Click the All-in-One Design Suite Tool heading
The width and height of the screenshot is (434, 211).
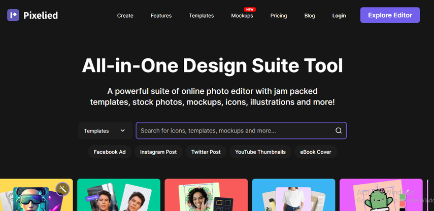(213, 65)
